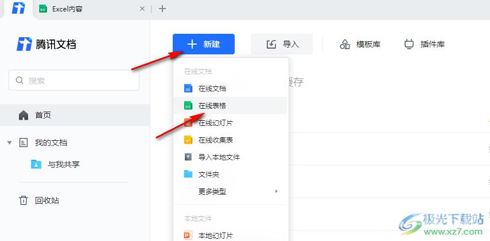Click the 搜索 search field
The width and height of the screenshot is (490, 241).
pos(74,81)
